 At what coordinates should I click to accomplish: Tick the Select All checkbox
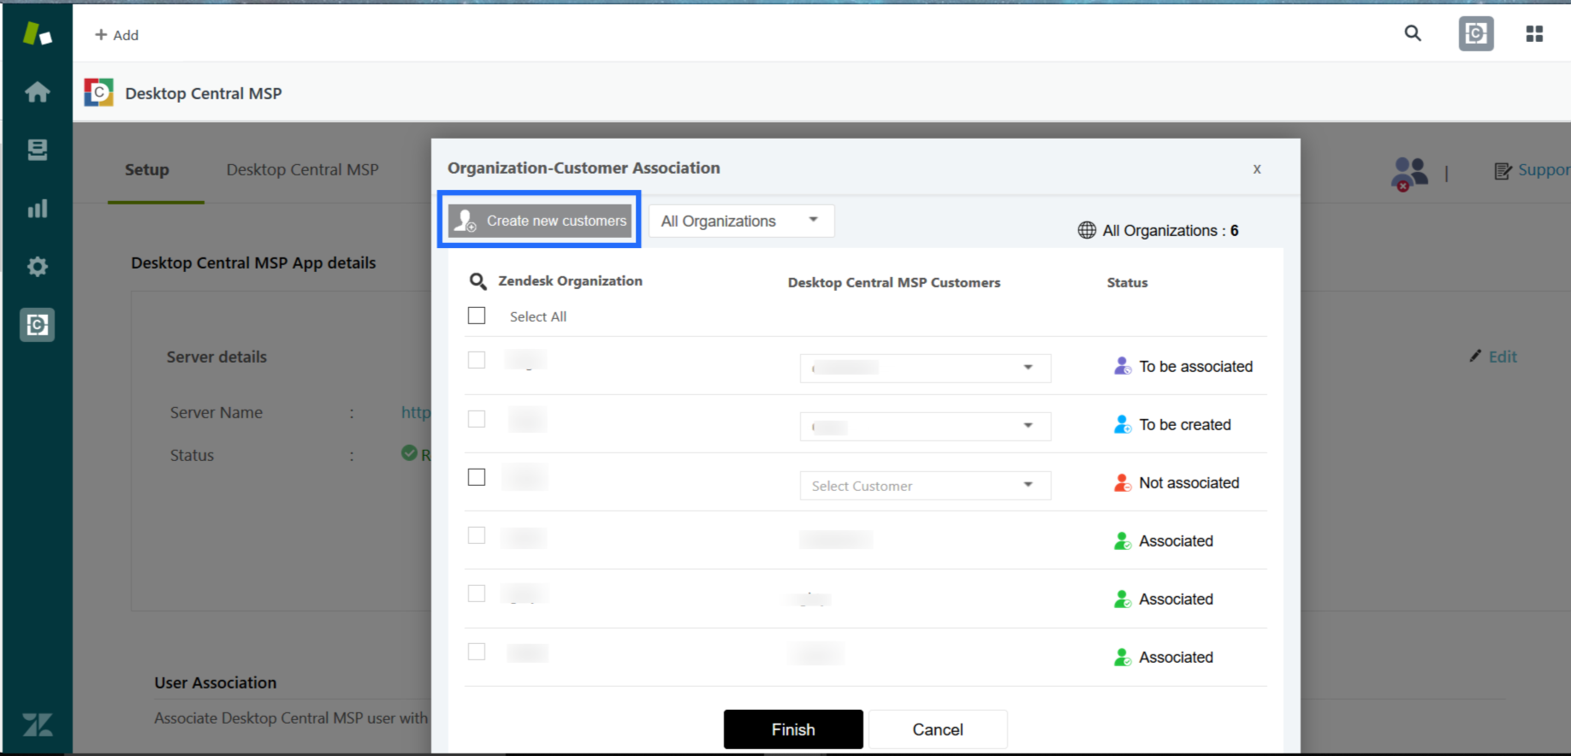477,316
